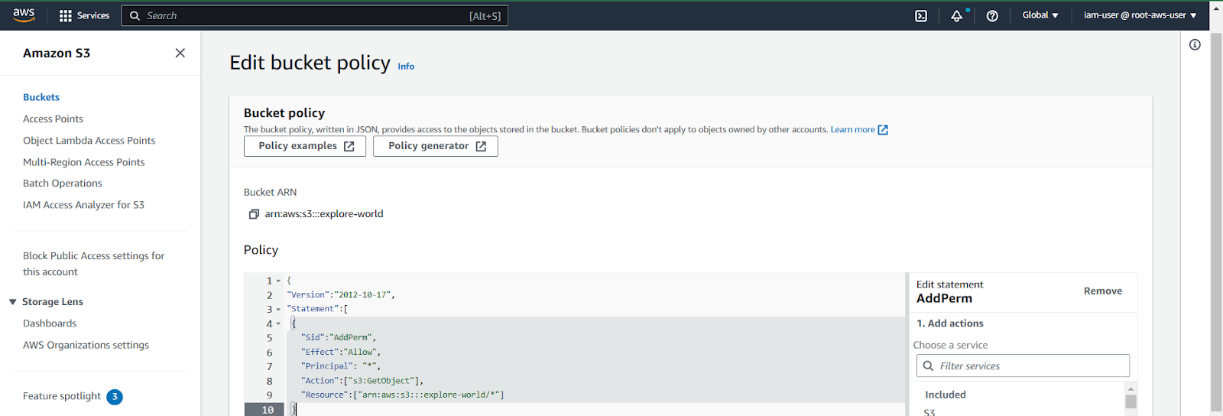This screenshot has width=1223, height=416.
Task: Click the Included services heading
Action: click(946, 395)
